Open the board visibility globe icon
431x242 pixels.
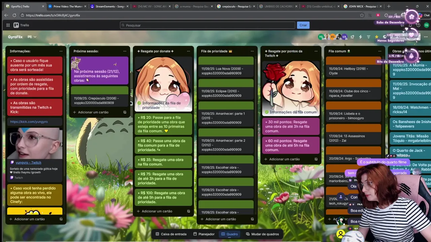[x=385, y=37]
